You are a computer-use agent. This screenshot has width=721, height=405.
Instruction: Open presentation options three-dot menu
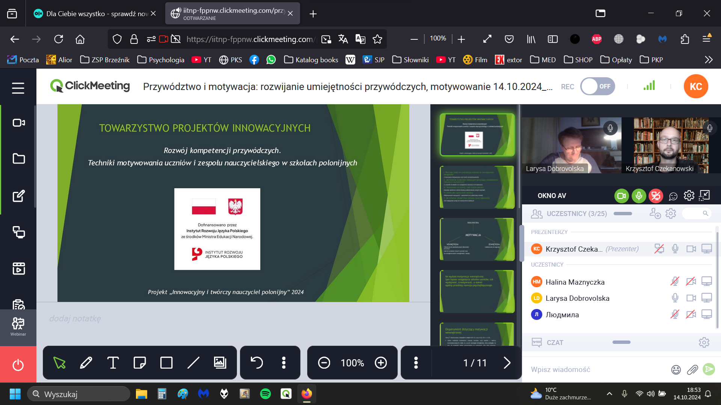pyautogui.click(x=416, y=363)
